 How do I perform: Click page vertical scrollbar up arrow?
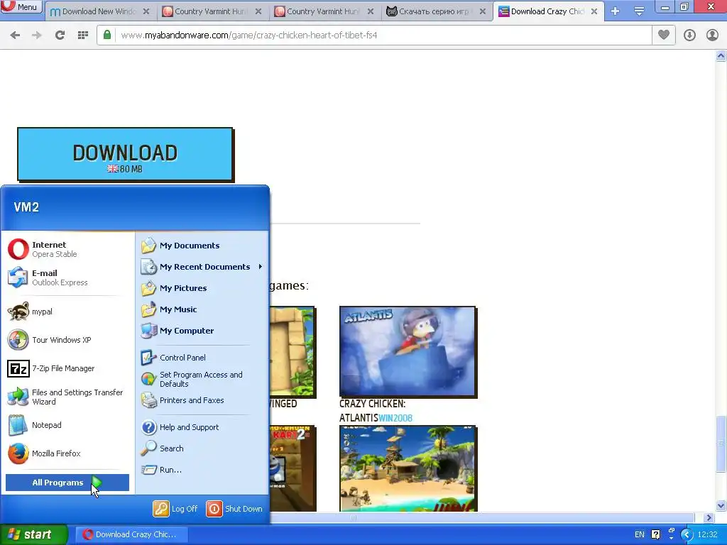pyautogui.click(x=721, y=56)
